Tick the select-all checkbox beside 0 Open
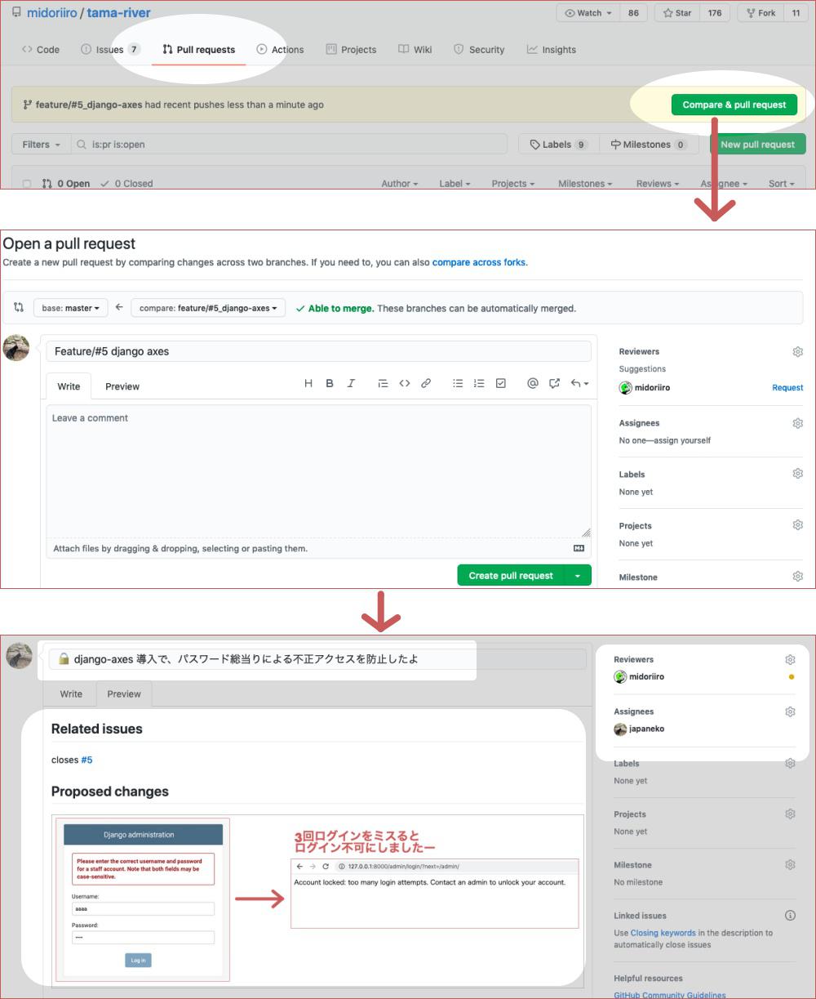816x999 pixels. click(x=27, y=184)
